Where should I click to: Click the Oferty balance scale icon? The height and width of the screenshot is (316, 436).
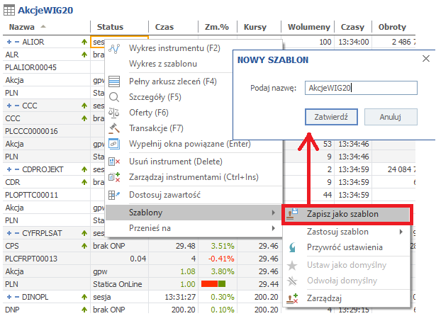tap(113, 113)
